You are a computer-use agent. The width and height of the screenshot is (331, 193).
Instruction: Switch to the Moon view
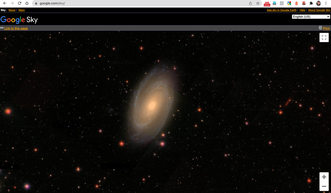(12, 10)
